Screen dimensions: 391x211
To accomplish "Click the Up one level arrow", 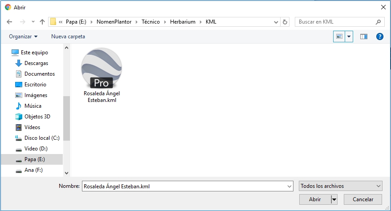I will click(x=42, y=22).
